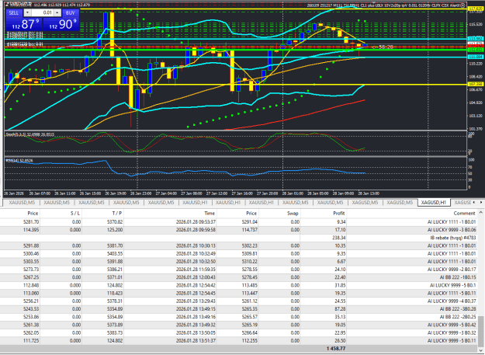485x355 pixels.
Task: Click the yellow 117.620 price label
Action: click(476, 9)
